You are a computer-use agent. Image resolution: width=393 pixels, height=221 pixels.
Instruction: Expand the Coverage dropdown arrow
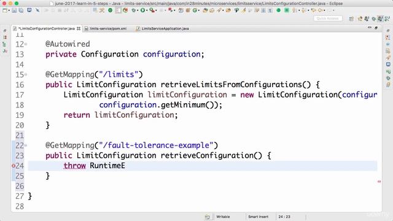pyautogui.click(x=156, y=10)
